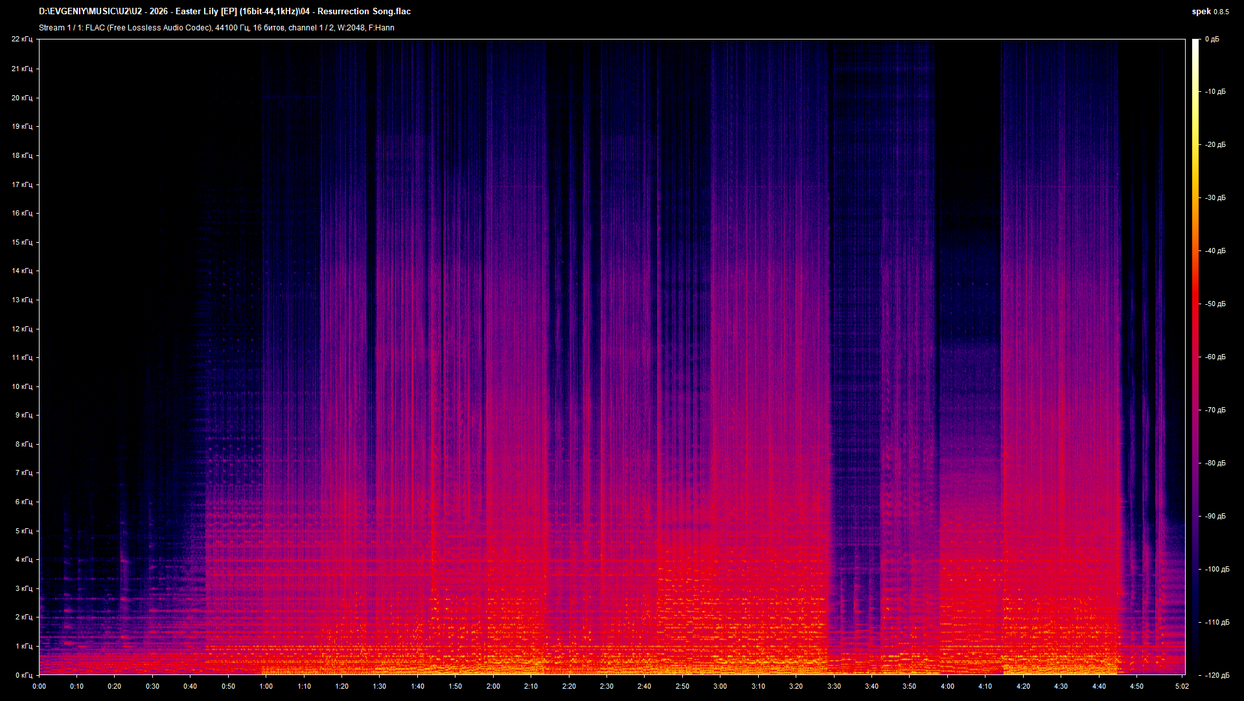The image size is (1244, 701).
Task: Select the '13 кГц' frequency axis label
Action: [x=22, y=300]
